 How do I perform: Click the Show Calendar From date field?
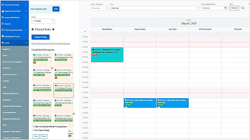(215, 8)
